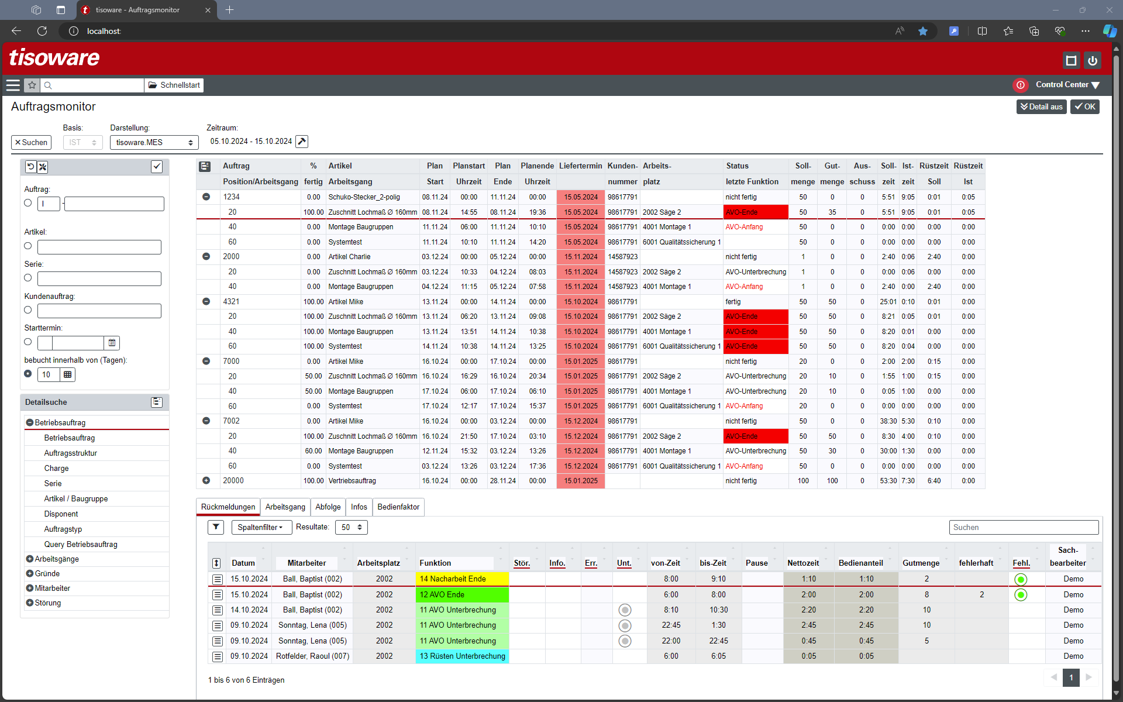Expand the Mitarbeiter tree node

click(29, 589)
